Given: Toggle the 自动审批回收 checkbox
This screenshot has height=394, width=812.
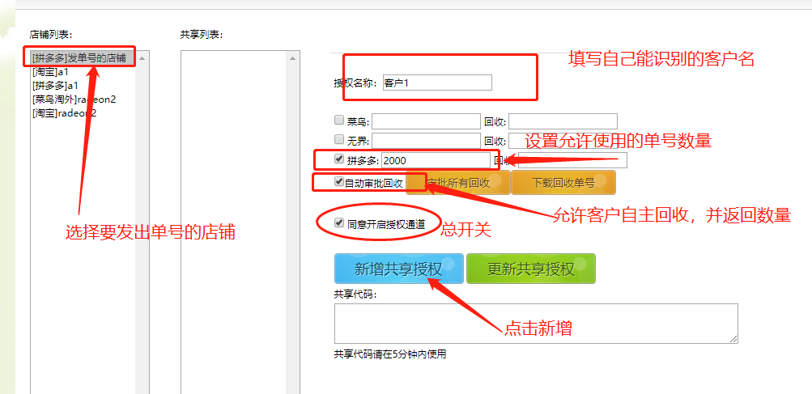Looking at the screenshot, I should [339, 182].
